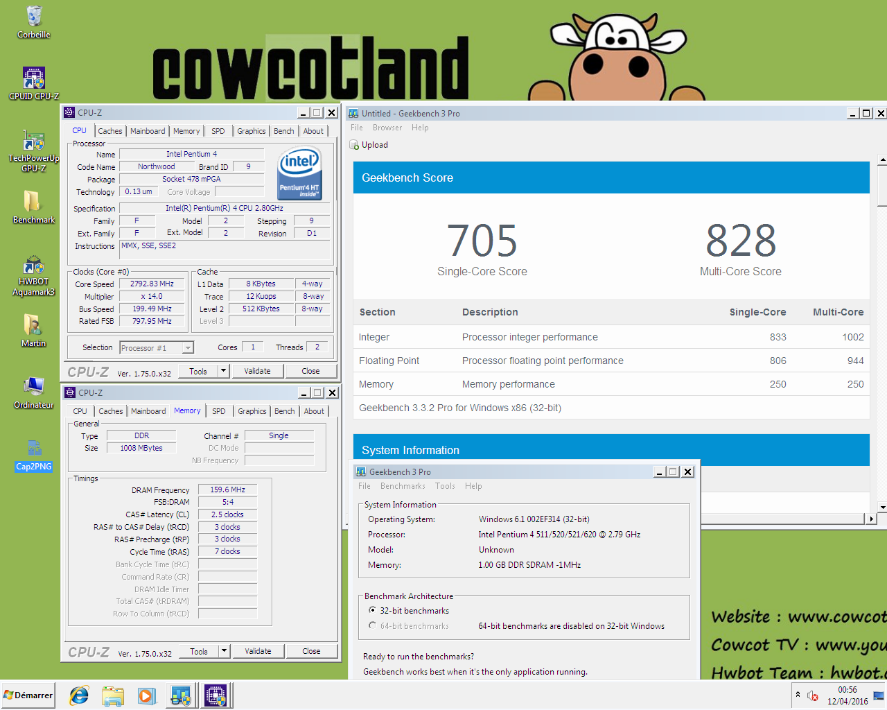Click the tray network computer icon
This screenshot has height=710, width=887.
point(879,695)
